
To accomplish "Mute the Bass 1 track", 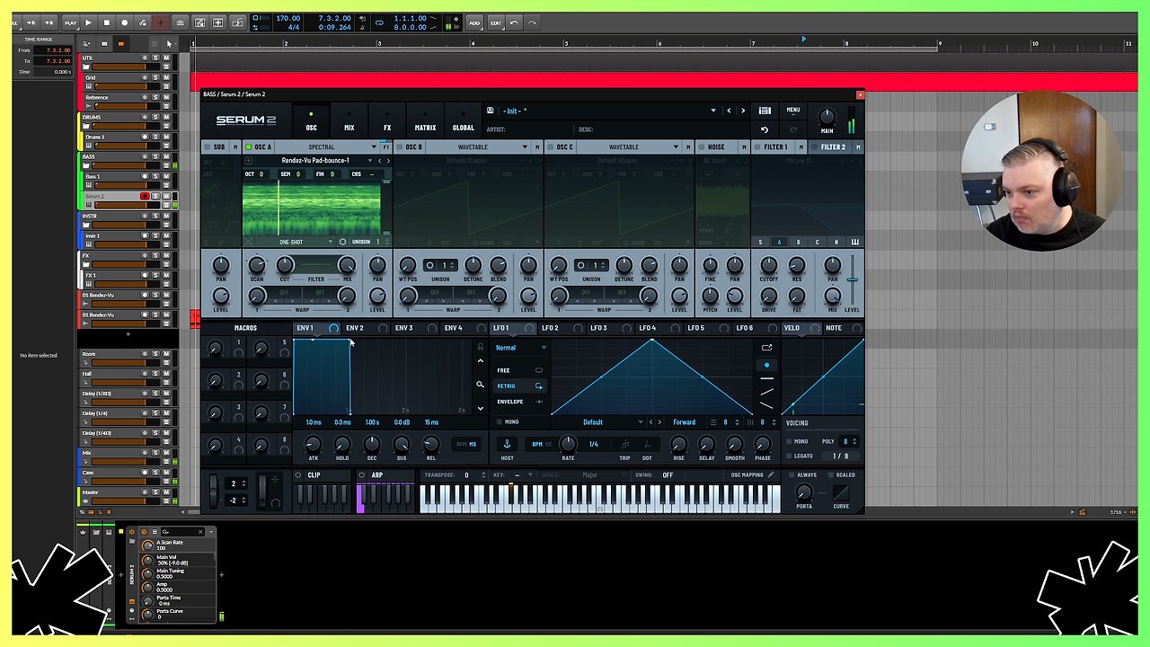I will click(x=166, y=177).
